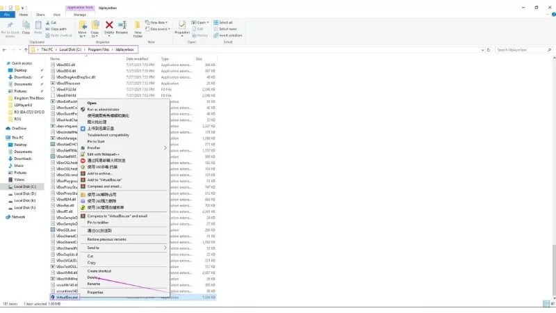Select Create shortcut in the context menu
Screen dimensions: 556x313
pos(99,271)
